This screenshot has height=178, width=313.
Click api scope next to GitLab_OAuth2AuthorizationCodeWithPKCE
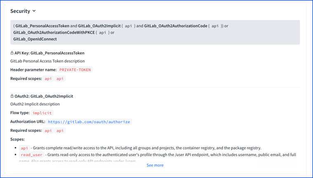pyautogui.click(x=103, y=33)
